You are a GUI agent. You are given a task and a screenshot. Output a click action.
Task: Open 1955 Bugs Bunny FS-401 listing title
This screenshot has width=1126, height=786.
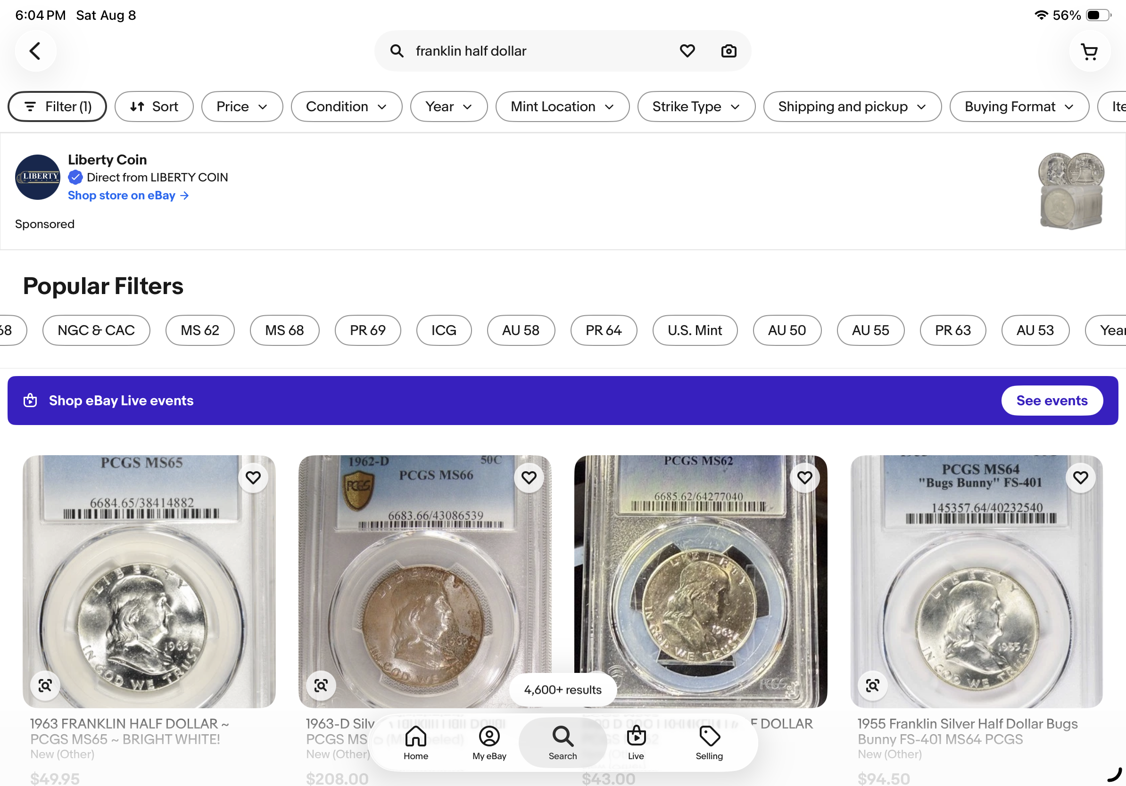point(967,731)
